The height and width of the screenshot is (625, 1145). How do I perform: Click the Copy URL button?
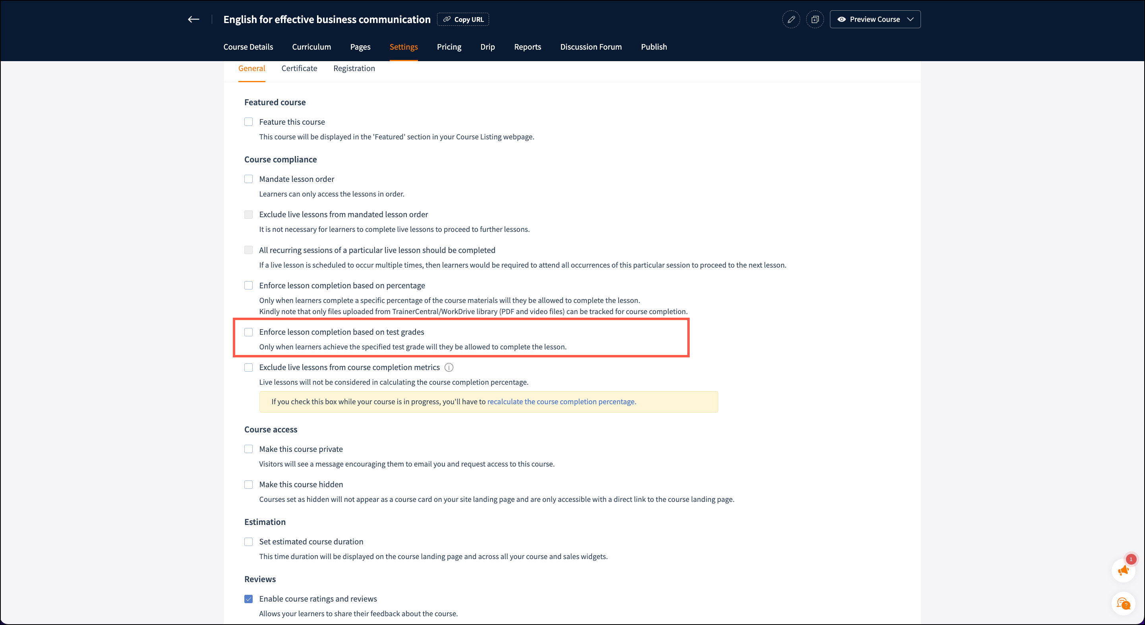pyautogui.click(x=463, y=19)
